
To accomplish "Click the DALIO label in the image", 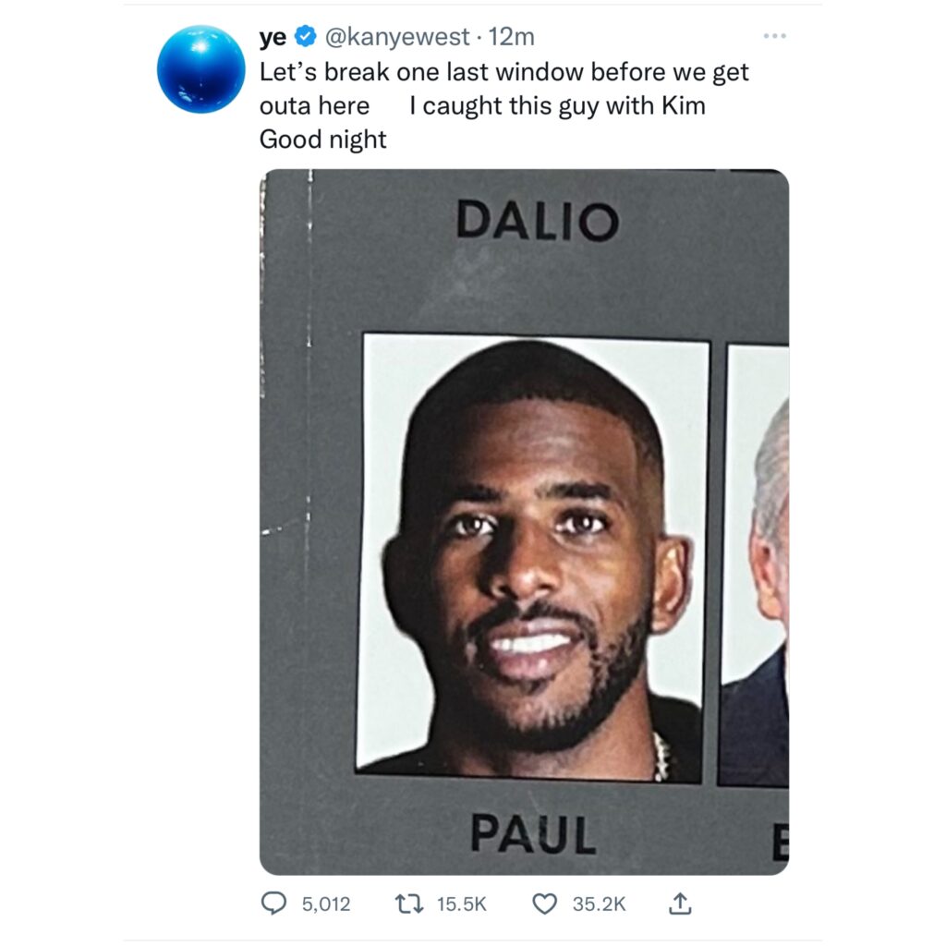I will (x=538, y=221).
